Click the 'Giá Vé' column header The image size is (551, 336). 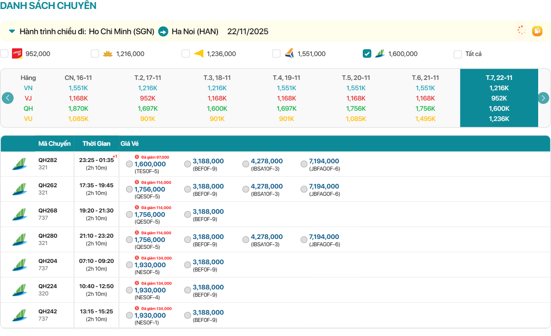(x=130, y=144)
